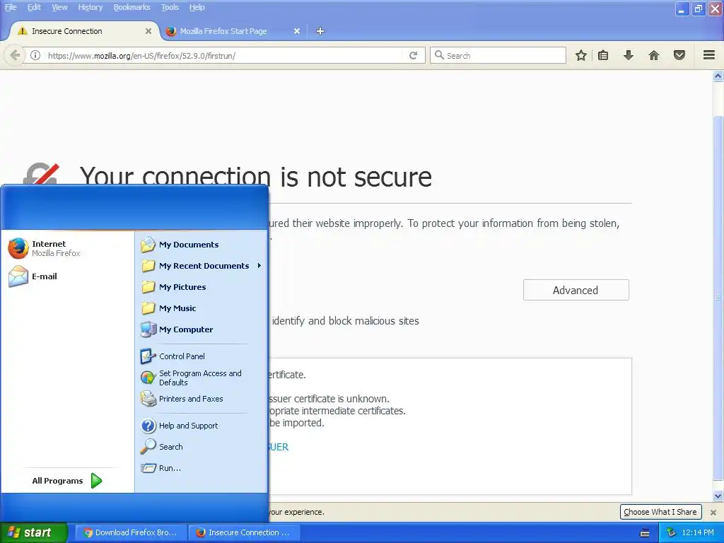Bookmark this page with the star icon
724x543 pixels.
tap(581, 56)
